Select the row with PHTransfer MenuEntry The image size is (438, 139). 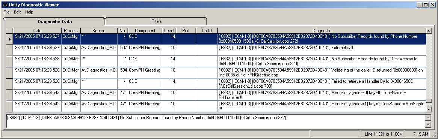219,95
